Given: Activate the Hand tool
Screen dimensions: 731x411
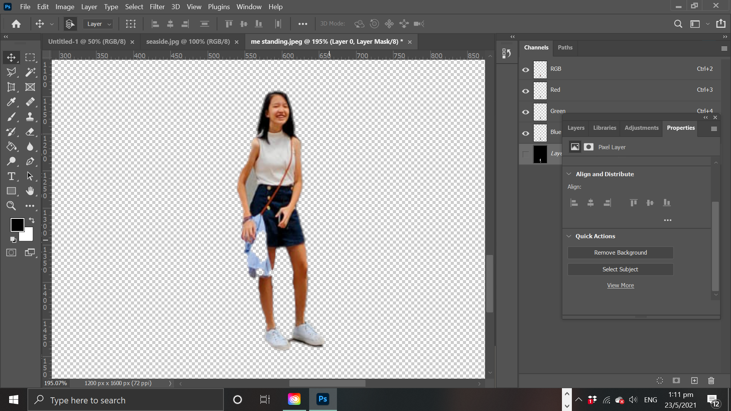Looking at the screenshot, I should pyautogui.click(x=30, y=191).
